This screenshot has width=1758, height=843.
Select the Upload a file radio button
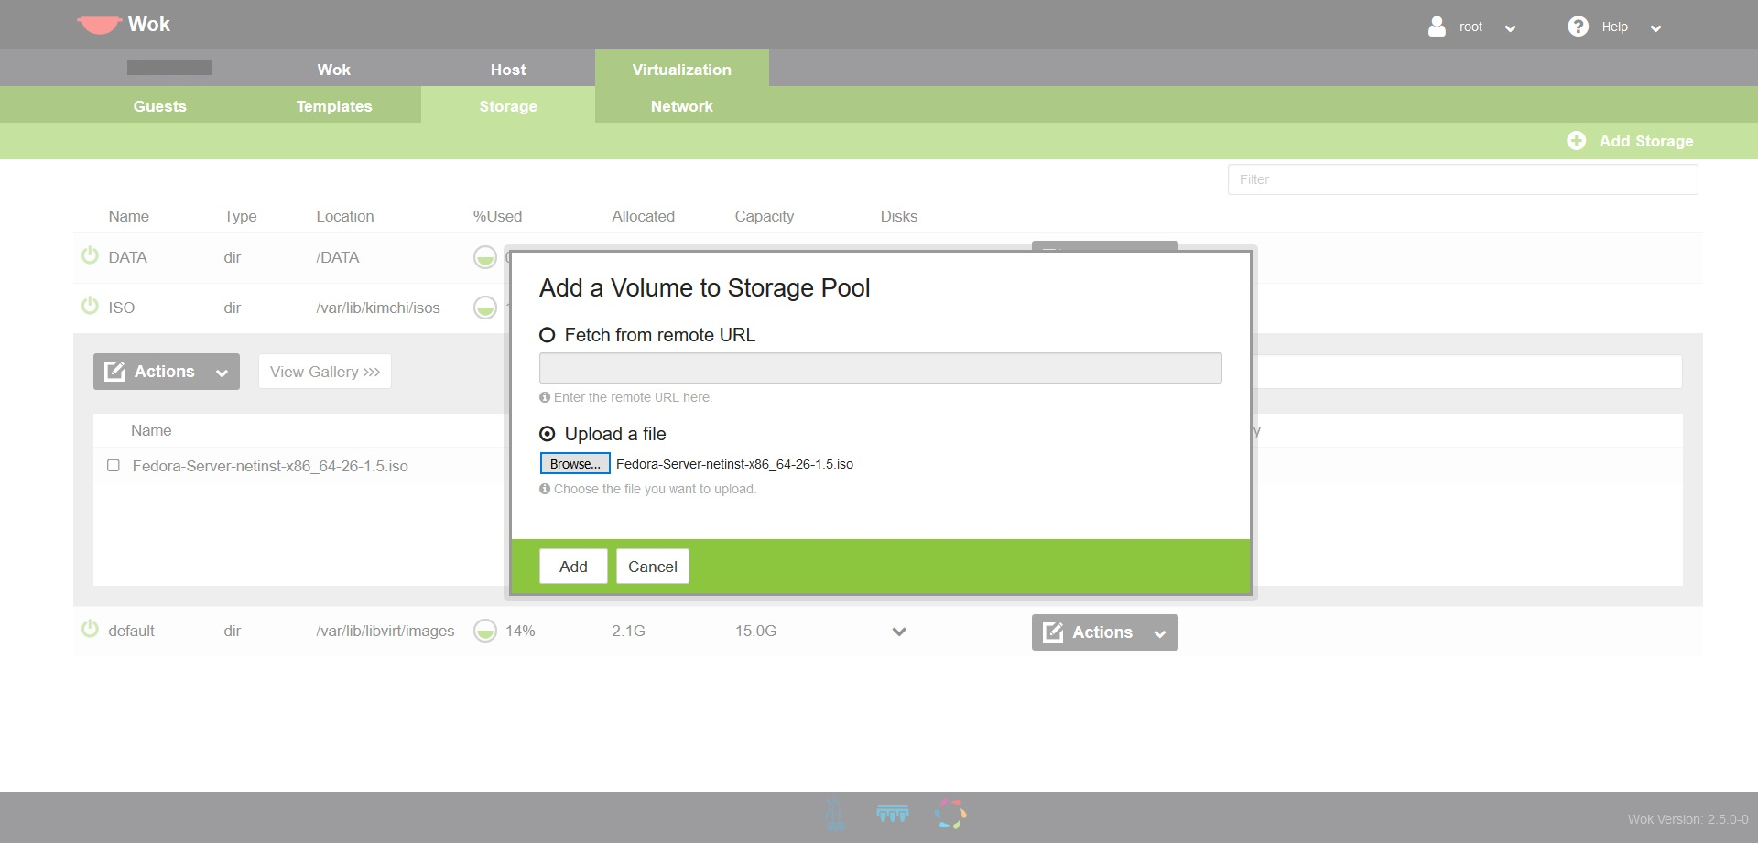point(548,434)
